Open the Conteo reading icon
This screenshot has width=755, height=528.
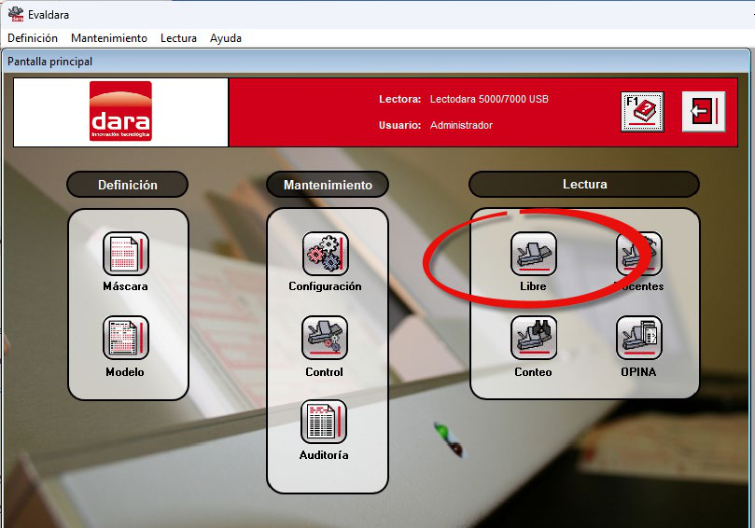point(534,338)
